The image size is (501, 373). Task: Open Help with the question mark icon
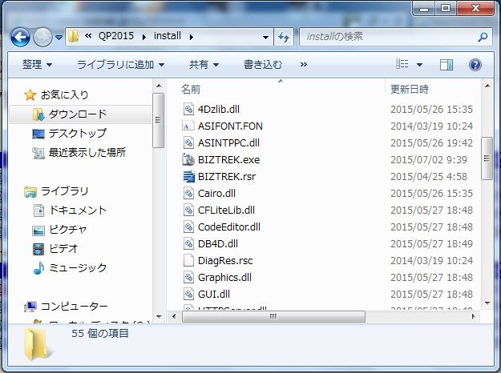(475, 65)
